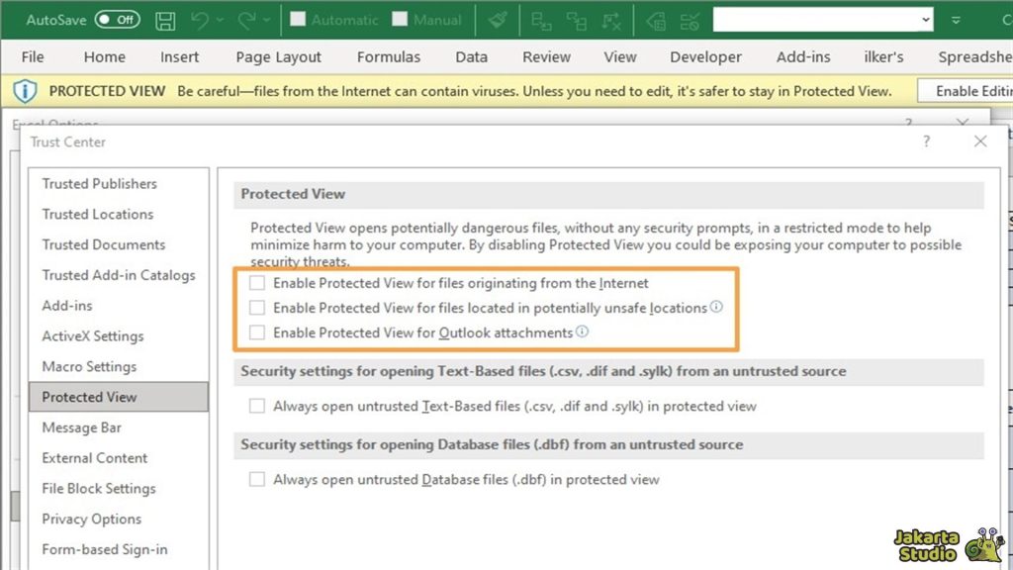
Task: Click the Bring Forward icon on the toolbar
Action: 540,20
